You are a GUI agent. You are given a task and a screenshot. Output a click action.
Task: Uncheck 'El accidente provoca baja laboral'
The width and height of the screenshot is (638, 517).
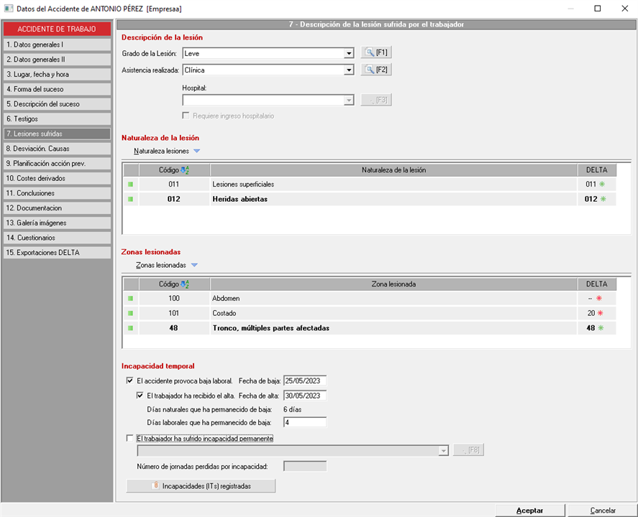coord(130,381)
